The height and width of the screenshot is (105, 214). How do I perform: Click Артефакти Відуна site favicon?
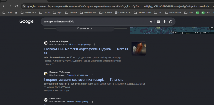46,43
